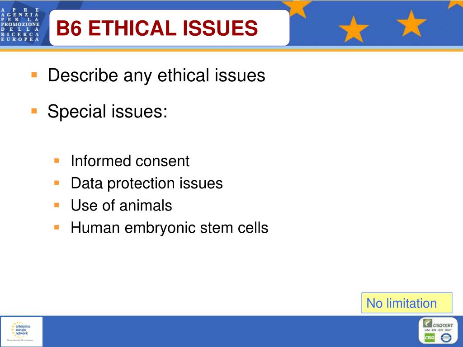Click the No limitation box
The image size is (463, 347).
[x=406, y=303]
